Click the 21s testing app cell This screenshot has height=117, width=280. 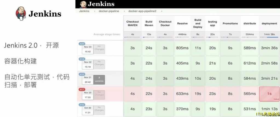click(x=212, y=63)
